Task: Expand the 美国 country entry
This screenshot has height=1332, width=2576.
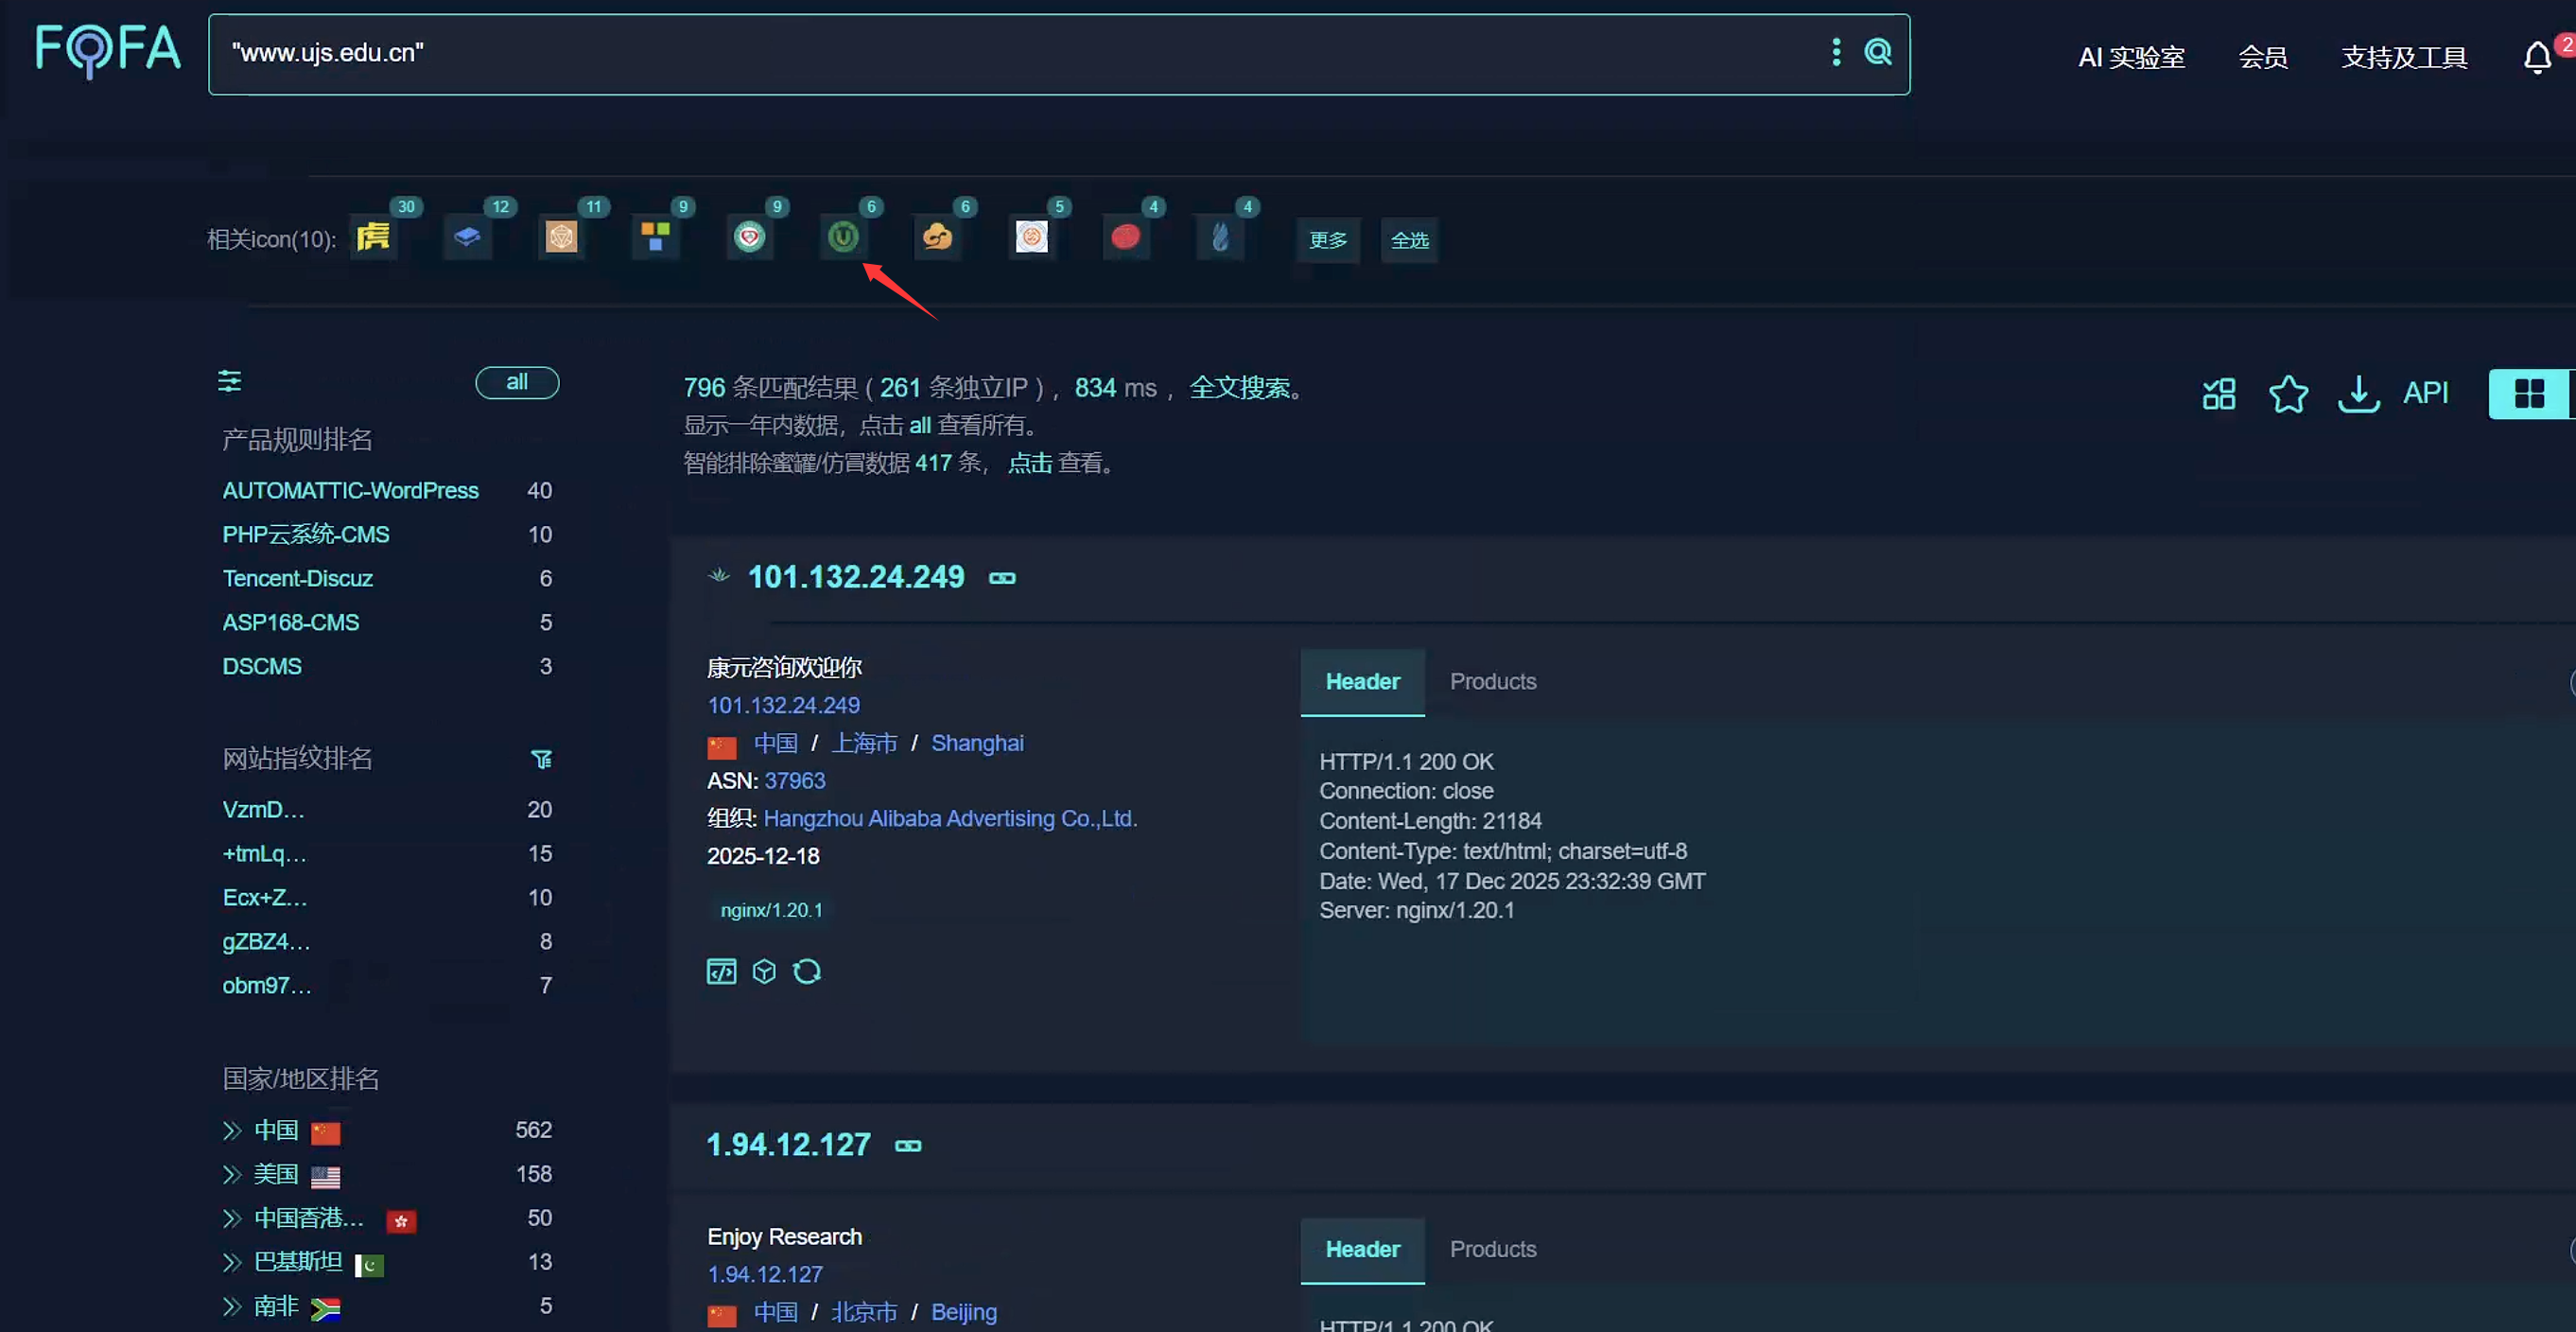Action: coord(232,1174)
